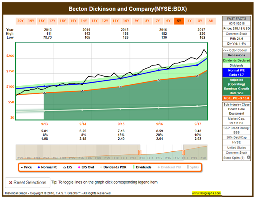Select the 19Y time range tab
The image size is (256, 200).
click(31, 21)
